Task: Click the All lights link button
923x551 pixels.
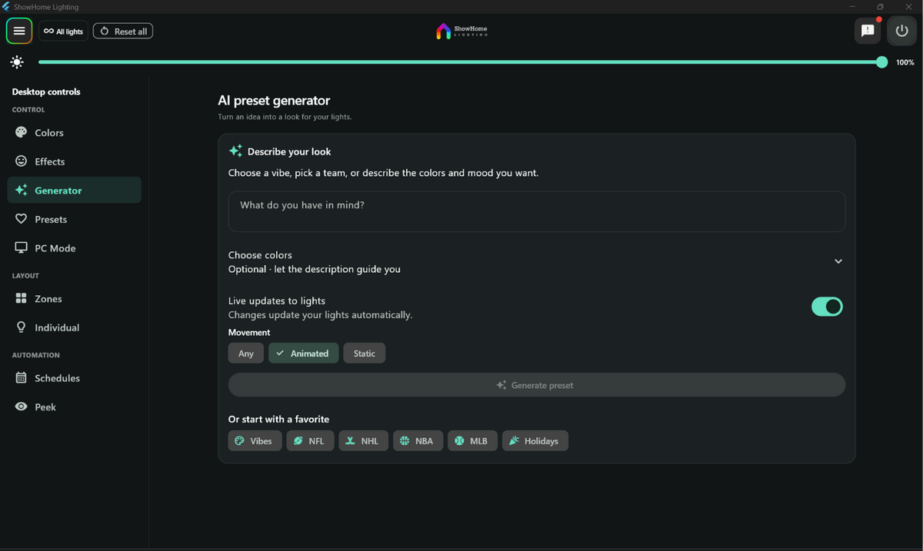Action: coord(63,32)
